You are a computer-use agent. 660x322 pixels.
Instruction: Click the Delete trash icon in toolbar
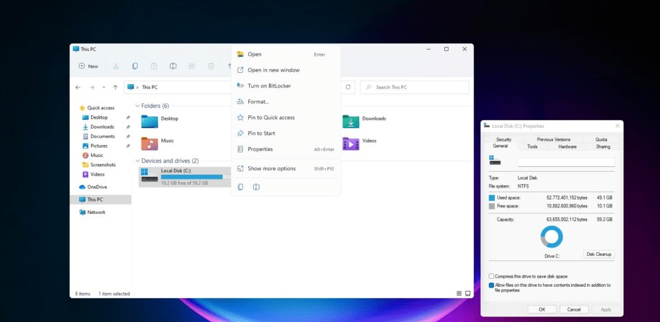[x=211, y=66]
